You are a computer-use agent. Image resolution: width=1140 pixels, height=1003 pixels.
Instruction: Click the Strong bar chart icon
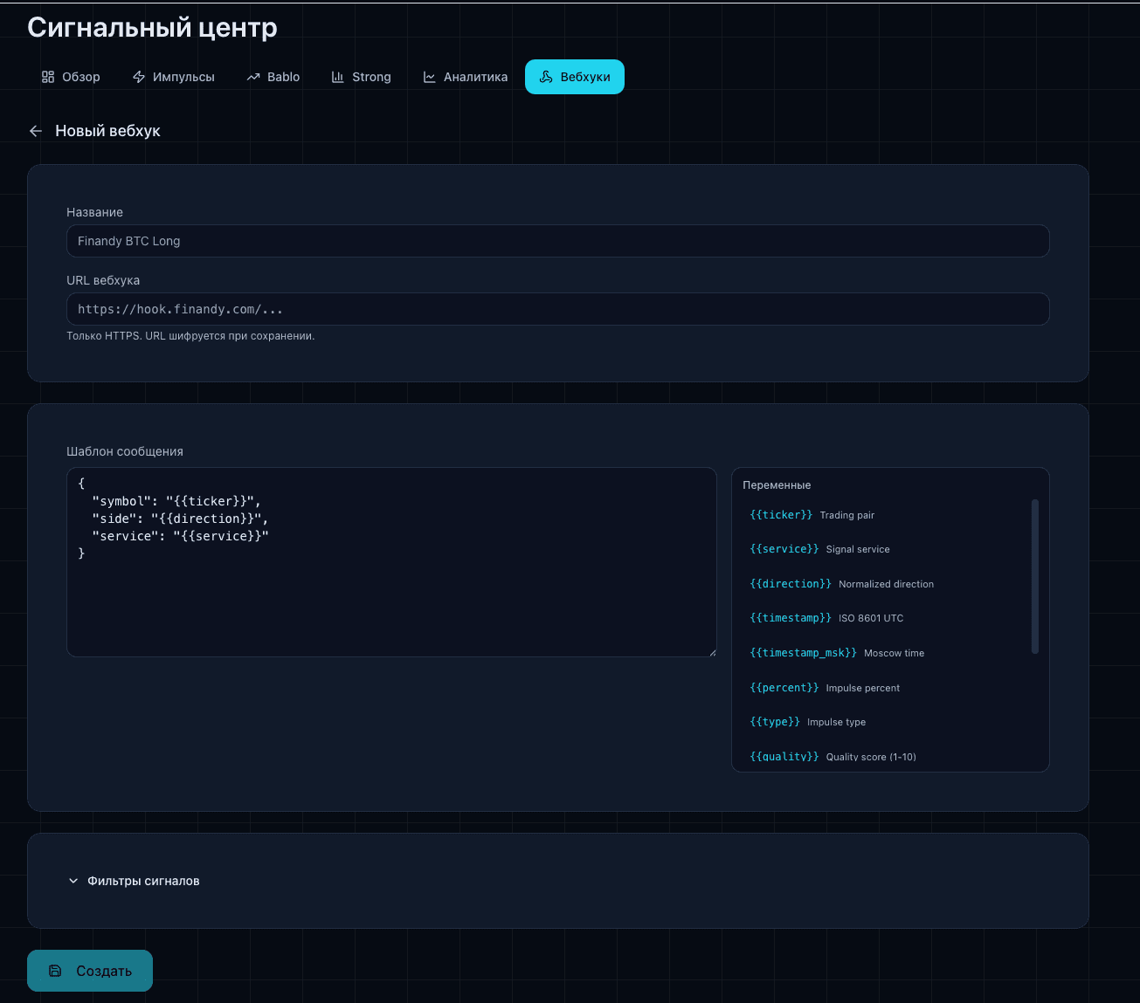[x=338, y=77]
